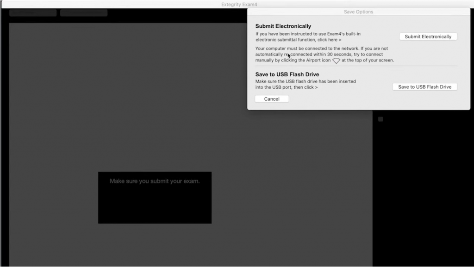This screenshot has height=267, width=474.
Task: Click the Extegrity Exam4 window title
Action: [239, 4]
